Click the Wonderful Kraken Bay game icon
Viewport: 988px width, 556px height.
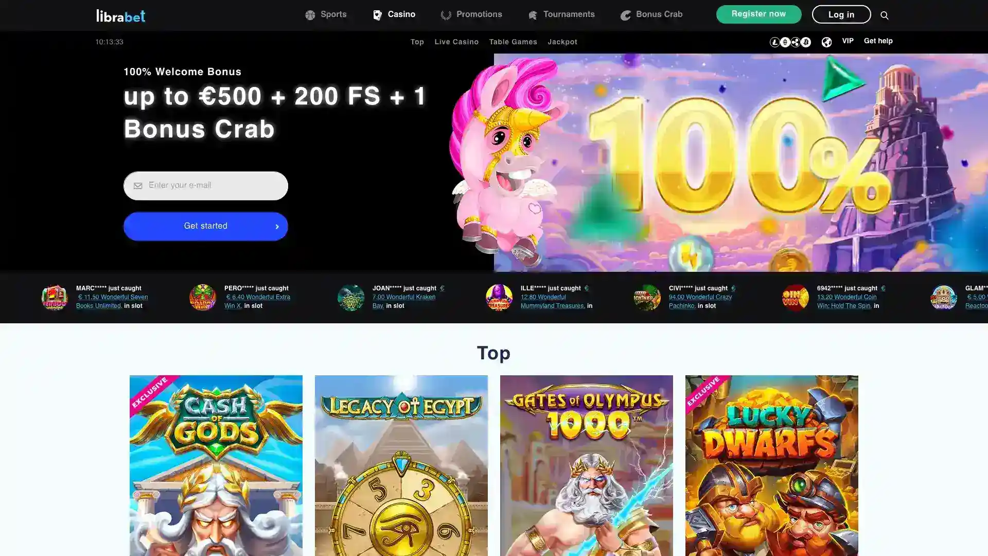tap(351, 298)
